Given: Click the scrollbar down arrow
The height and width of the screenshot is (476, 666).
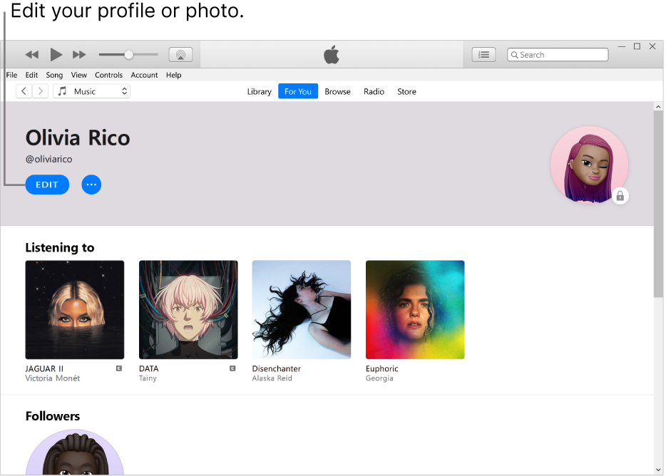Looking at the screenshot, I should tap(658, 470).
